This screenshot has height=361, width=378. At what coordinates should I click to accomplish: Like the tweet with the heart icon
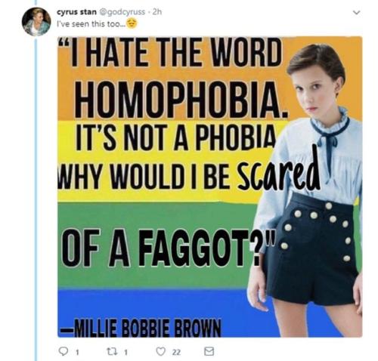[x=160, y=351]
